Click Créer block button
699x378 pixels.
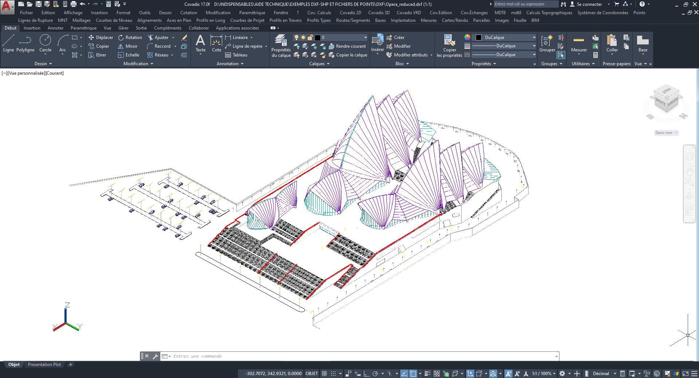395,38
